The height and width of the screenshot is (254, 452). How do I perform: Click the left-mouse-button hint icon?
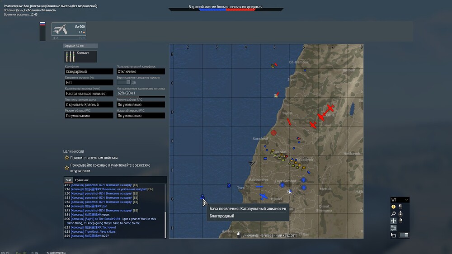pyautogui.click(x=400, y=207)
